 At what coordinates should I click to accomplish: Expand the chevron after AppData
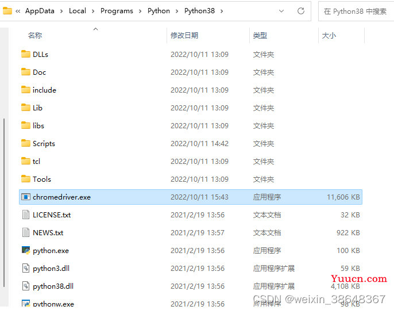[x=61, y=12]
